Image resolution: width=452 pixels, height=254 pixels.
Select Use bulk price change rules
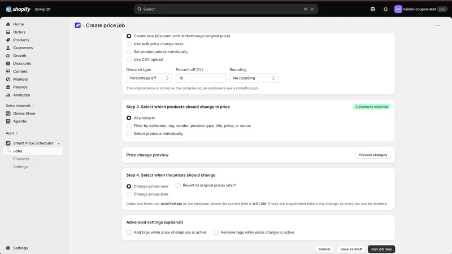pos(129,44)
